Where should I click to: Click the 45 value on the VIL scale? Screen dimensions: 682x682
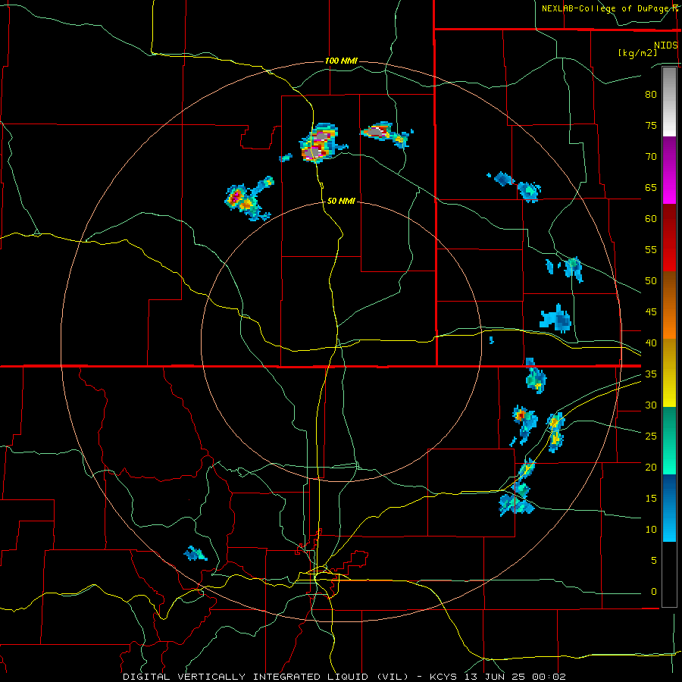coord(651,312)
